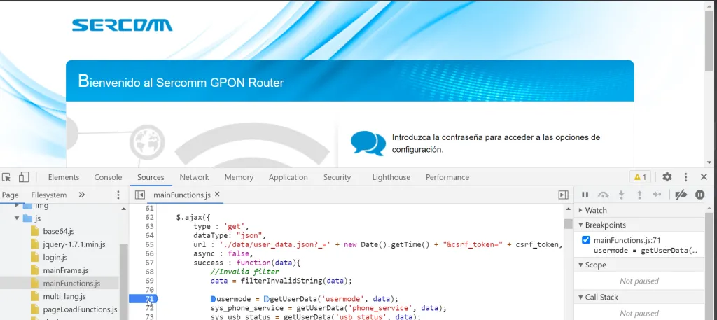Open navigator pane kebab menu
Screen dimensions: 717x320
click(x=118, y=195)
